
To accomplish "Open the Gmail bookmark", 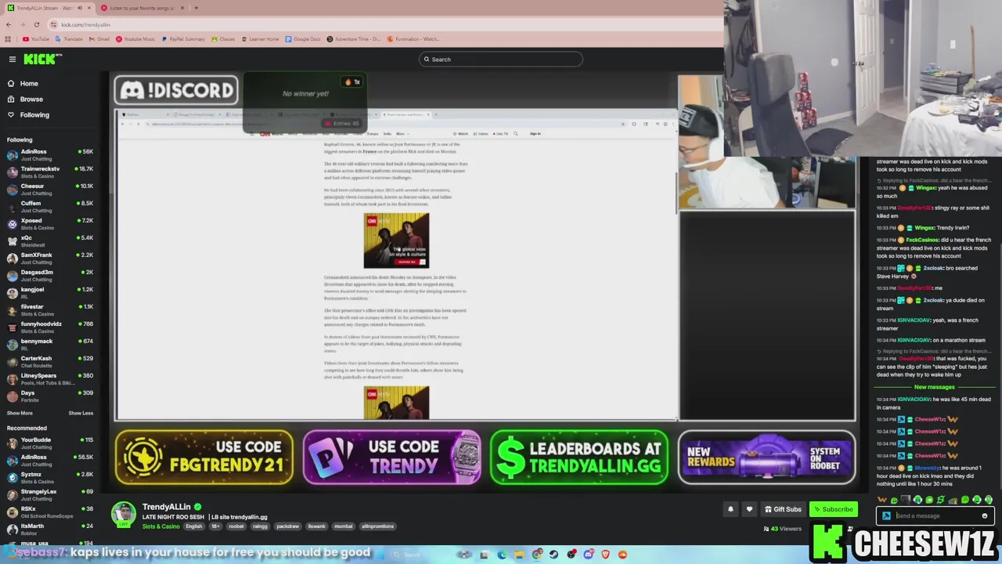I will (x=99, y=39).
